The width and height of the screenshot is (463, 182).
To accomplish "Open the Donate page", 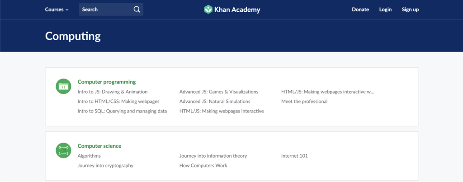I will coord(360,9).
